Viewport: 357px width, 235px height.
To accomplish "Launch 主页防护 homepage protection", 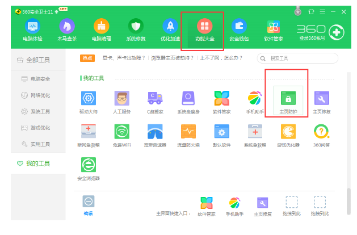I will coord(288,101).
